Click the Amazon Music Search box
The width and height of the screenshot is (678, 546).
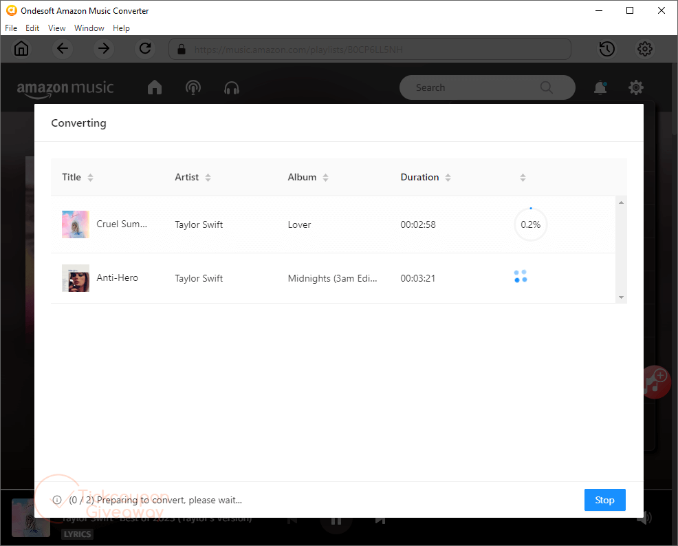pos(488,87)
